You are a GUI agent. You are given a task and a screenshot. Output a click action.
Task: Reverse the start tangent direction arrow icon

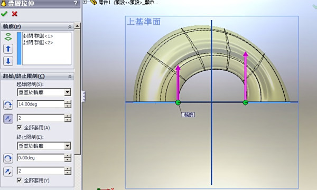pos(8,119)
